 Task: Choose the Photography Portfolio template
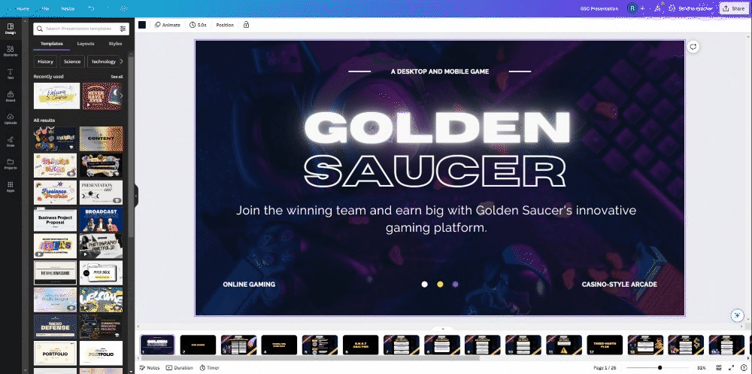tap(102, 246)
